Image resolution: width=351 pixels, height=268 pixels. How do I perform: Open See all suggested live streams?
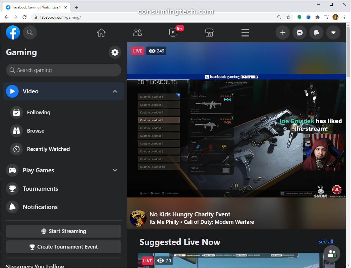[x=325, y=241]
